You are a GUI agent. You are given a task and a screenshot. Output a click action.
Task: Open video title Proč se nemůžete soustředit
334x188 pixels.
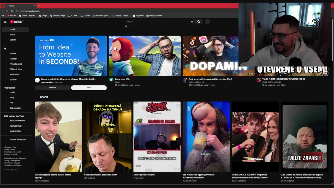(x=210, y=79)
